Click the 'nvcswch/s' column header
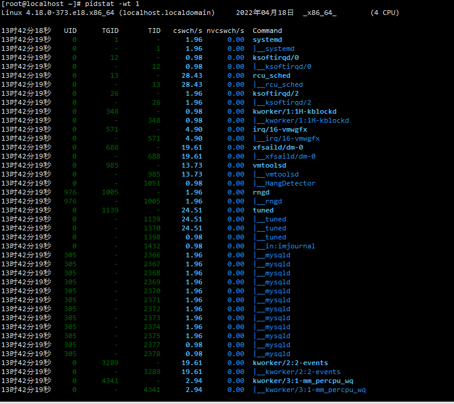 pos(225,31)
